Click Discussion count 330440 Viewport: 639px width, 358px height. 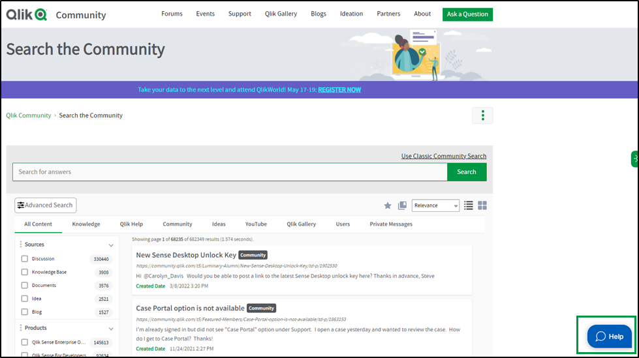click(101, 259)
